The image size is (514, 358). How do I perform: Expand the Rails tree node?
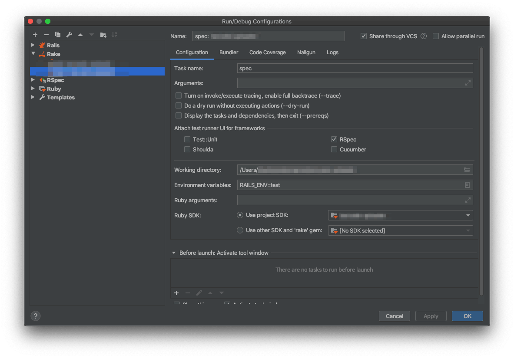click(x=33, y=45)
